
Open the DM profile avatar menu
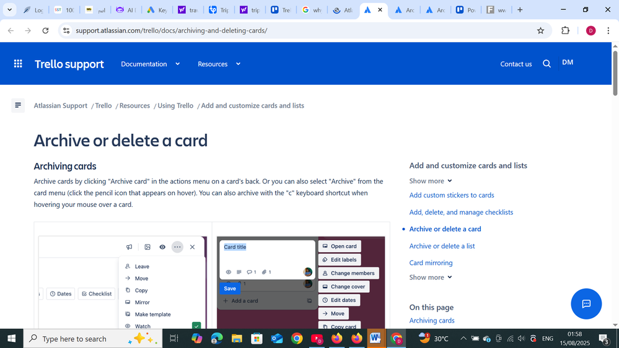(x=568, y=63)
